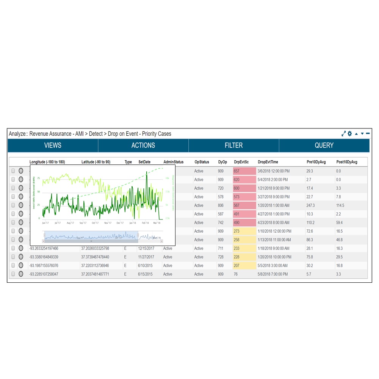Open meter detail icon on the first row
Screen dimensions: 379x379
(x=21, y=171)
